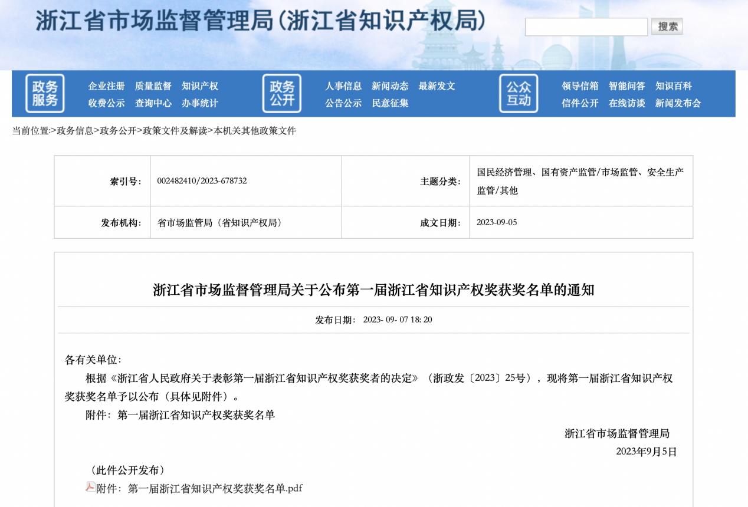The height and width of the screenshot is (507, 748).
Task: Go to 民意征集 page
Action: 390,103
